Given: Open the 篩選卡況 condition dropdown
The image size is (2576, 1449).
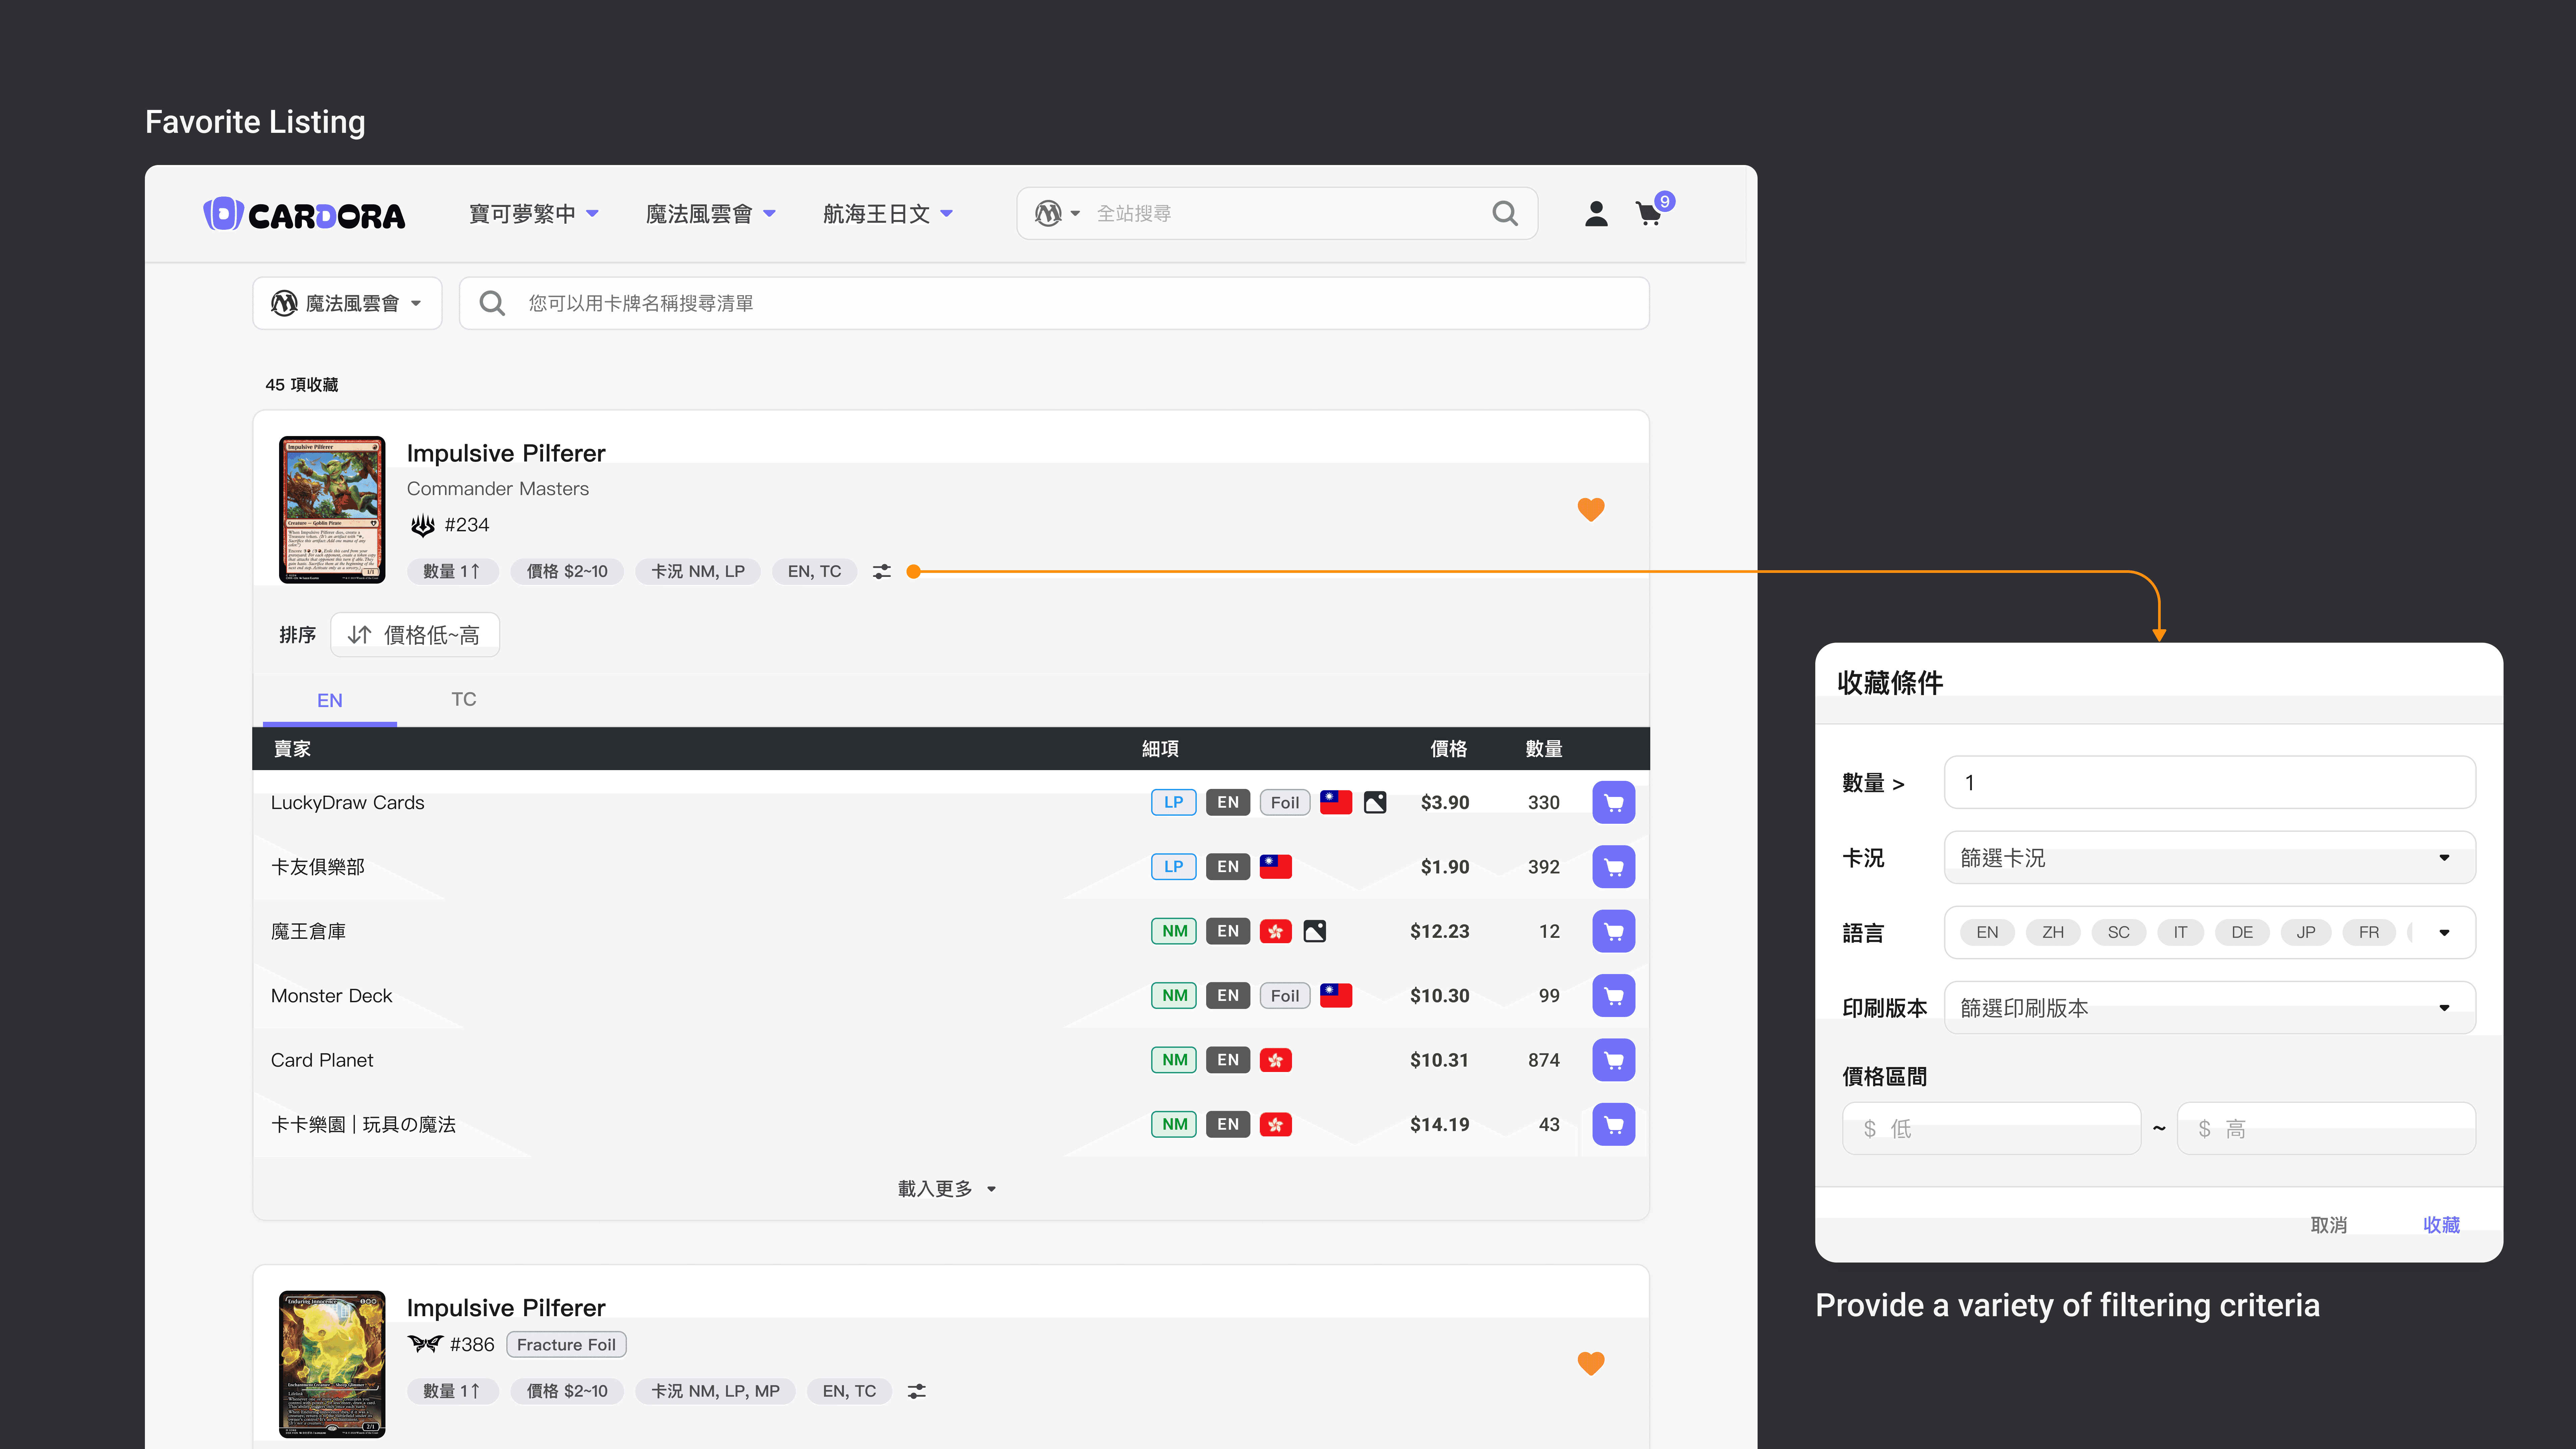Looking at the screenshot, I should click(2210, 858).
